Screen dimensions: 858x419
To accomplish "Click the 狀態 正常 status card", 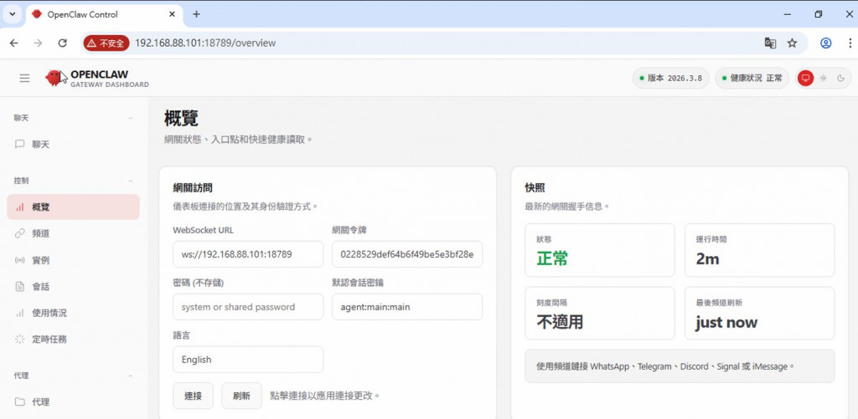I will point(600,250).
